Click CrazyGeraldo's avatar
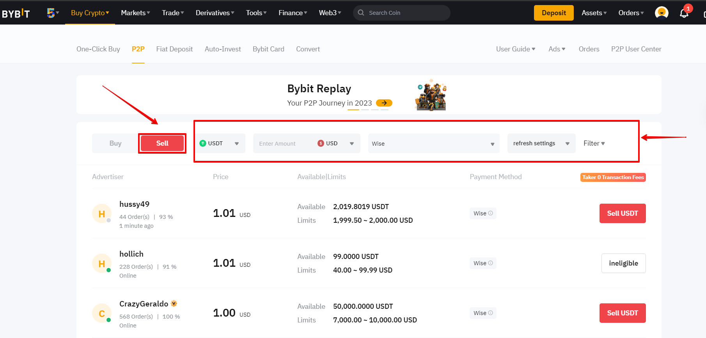 click(x=102, y=313)
